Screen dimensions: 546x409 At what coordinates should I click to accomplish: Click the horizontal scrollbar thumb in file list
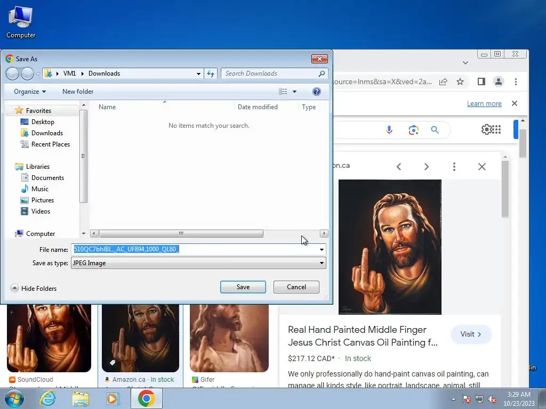(181, 234)
